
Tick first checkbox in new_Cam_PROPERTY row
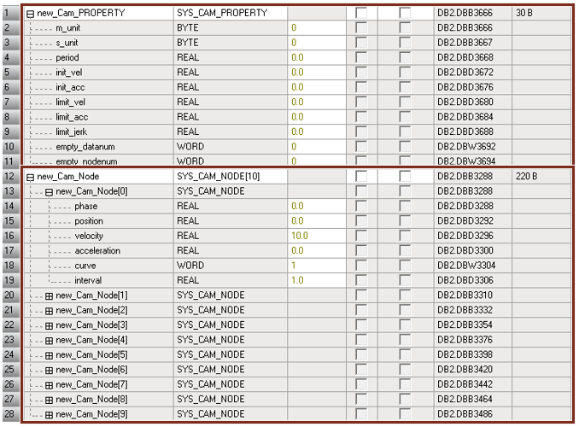(x=360, y=14)
